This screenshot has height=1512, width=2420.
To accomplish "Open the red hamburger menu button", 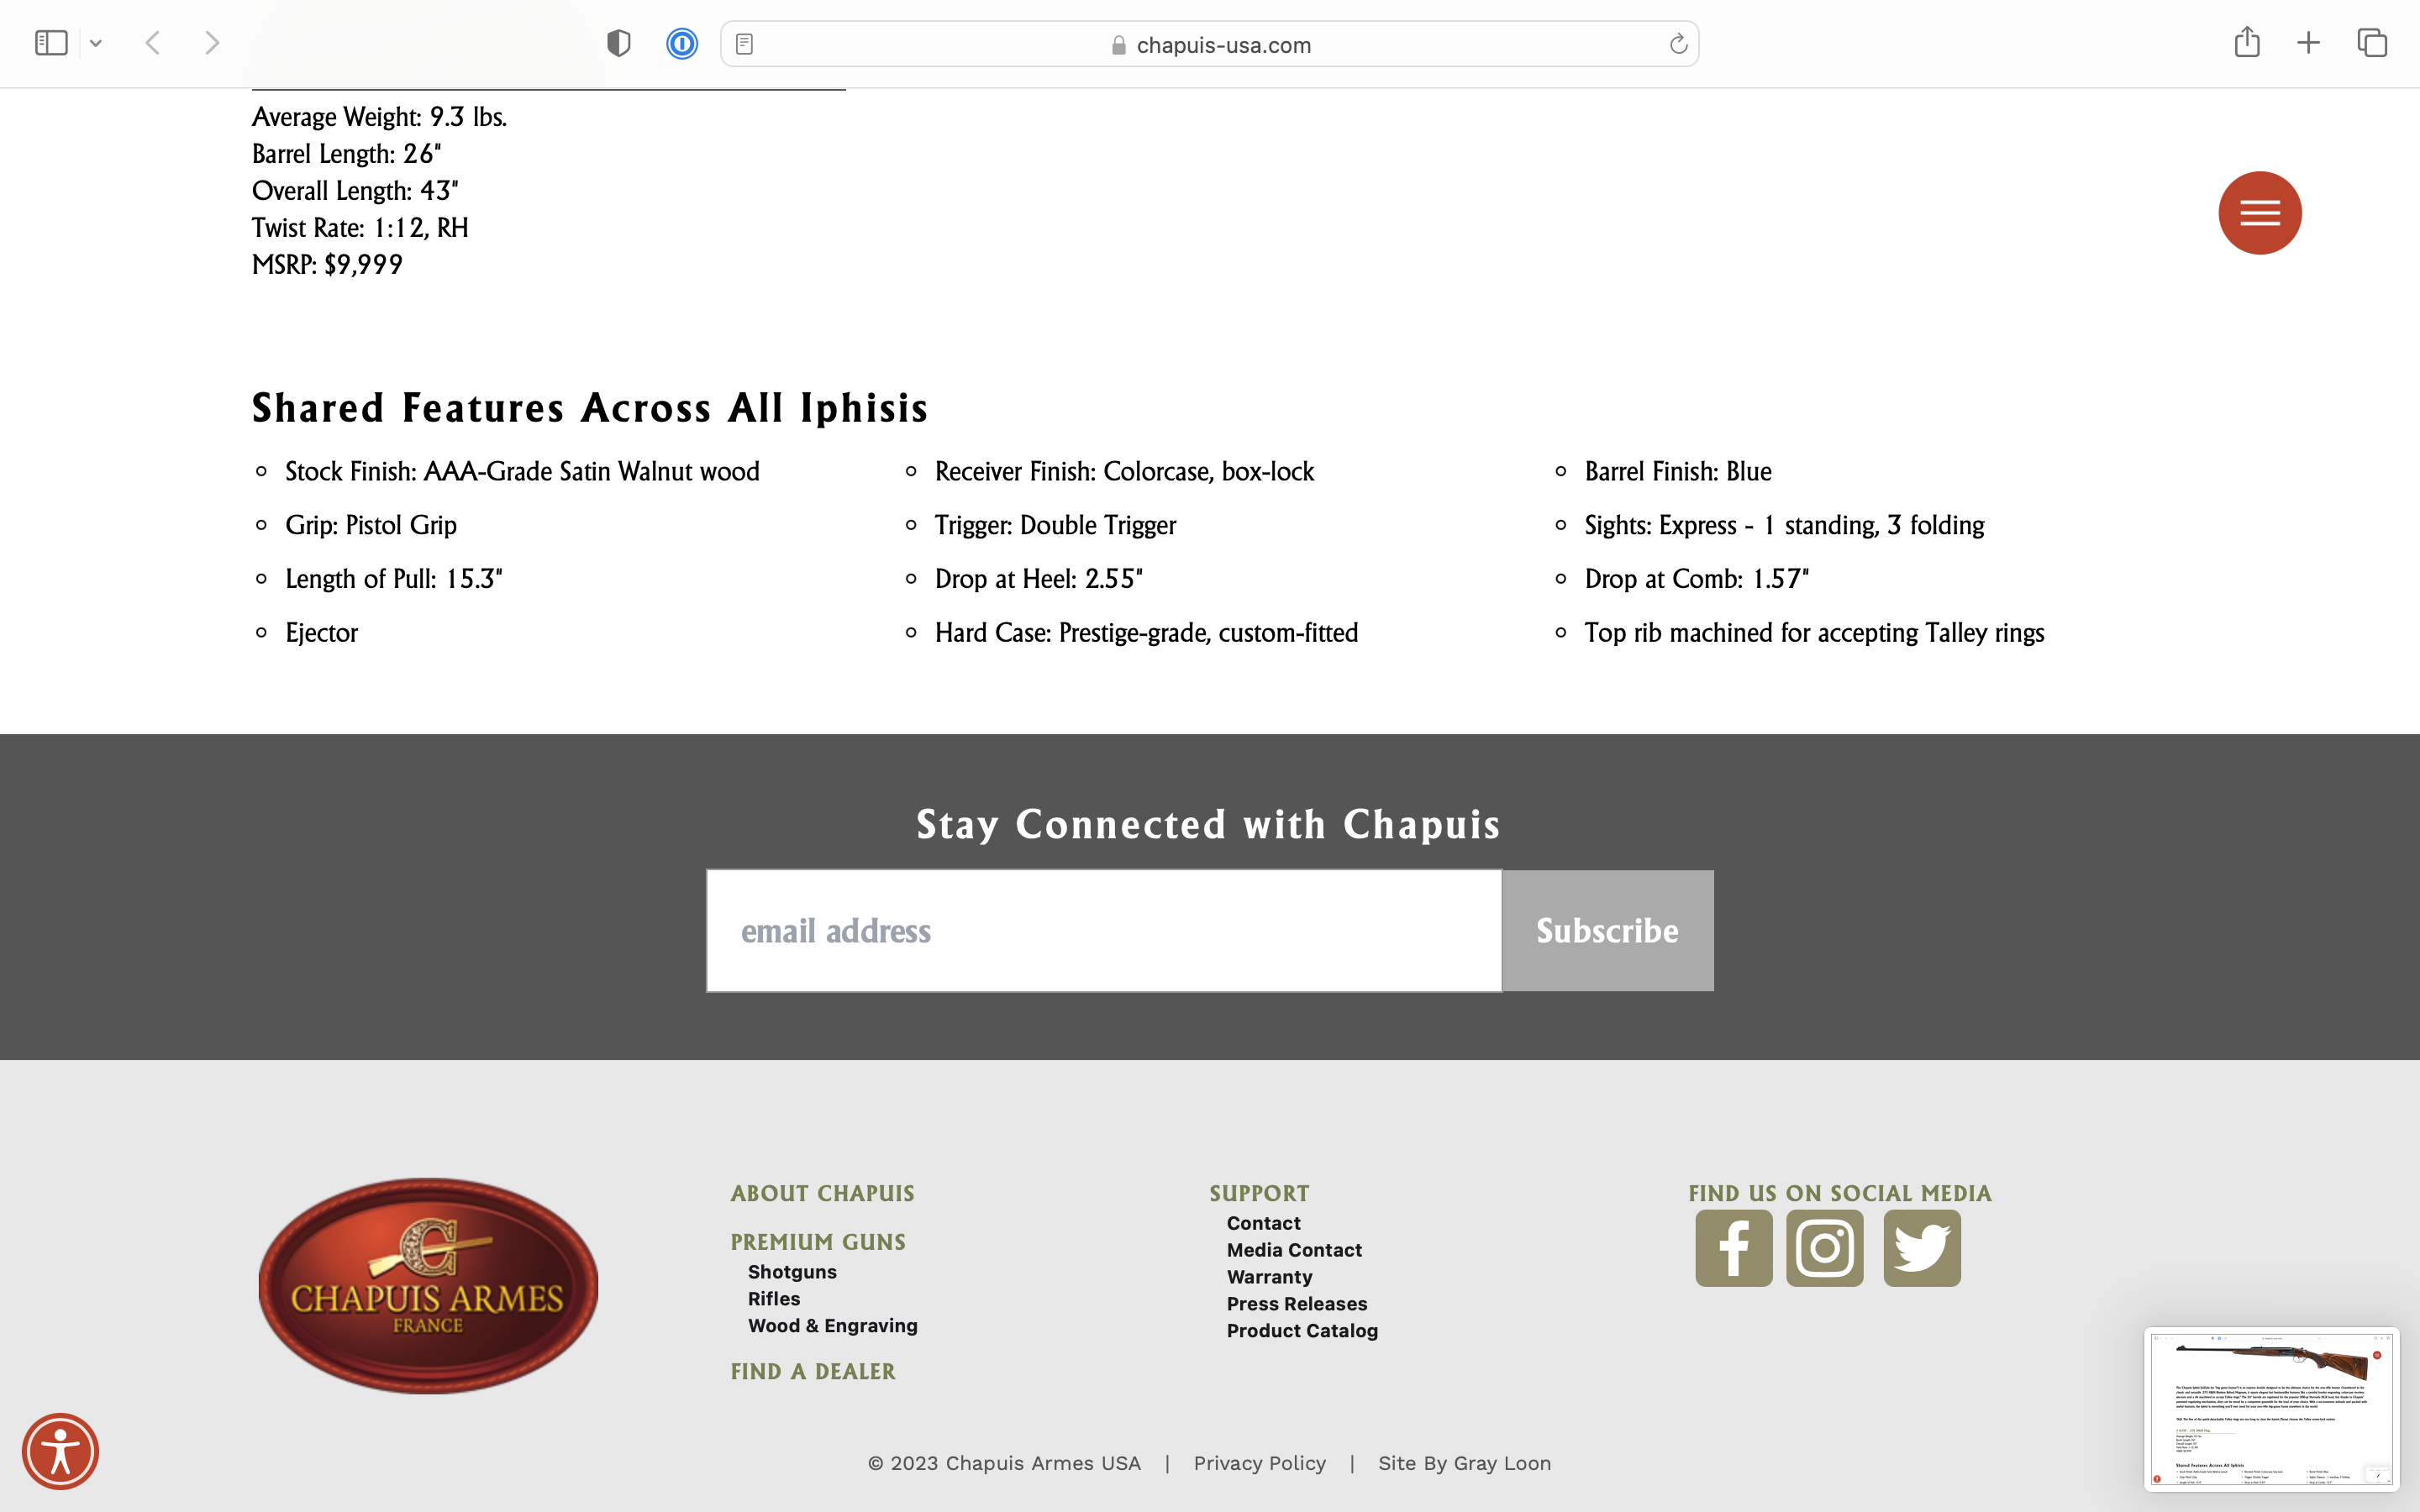I will 2260,213.
